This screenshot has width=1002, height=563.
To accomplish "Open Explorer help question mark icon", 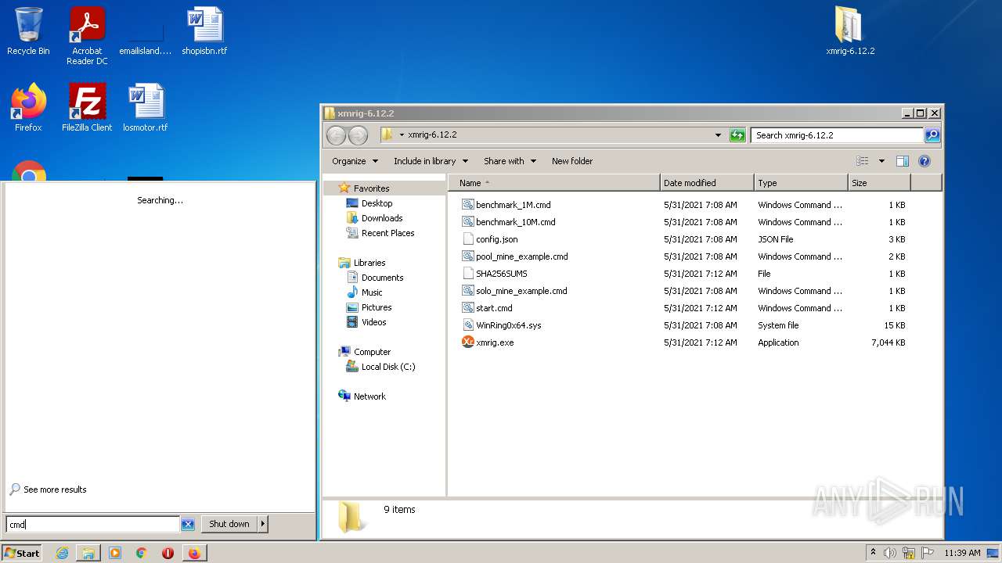I will (924, 161).
